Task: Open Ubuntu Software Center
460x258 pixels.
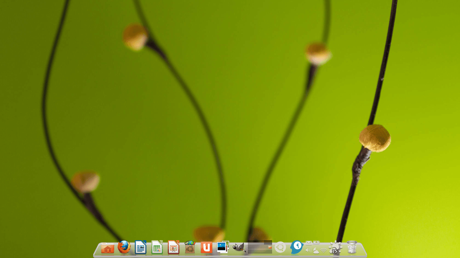Action: pyautogui.click(x=190, y=247)
